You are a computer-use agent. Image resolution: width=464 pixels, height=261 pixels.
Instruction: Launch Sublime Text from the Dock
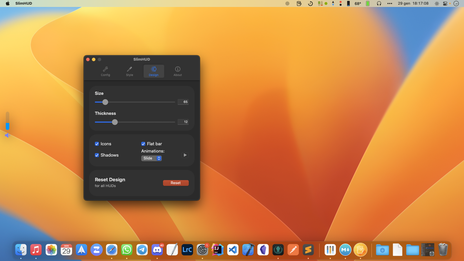(308, 250)
